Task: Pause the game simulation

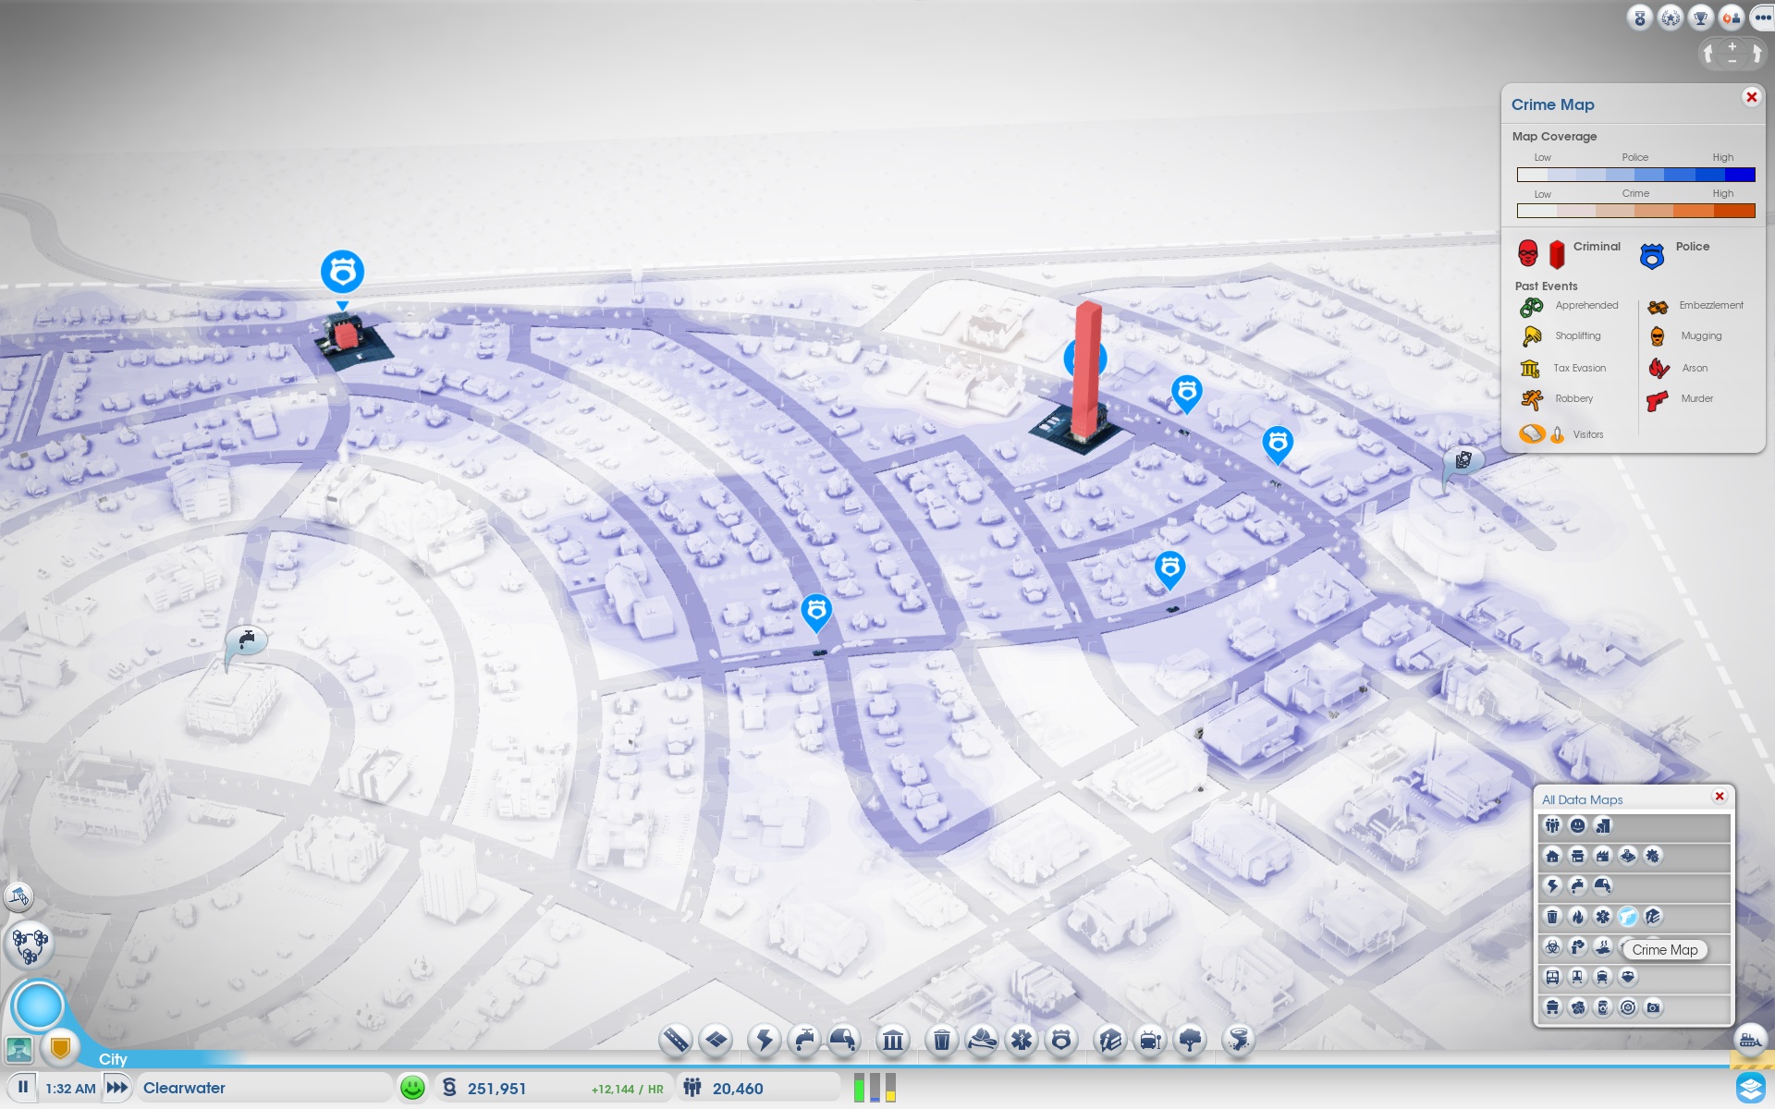Action: [x=23, y=1088]
